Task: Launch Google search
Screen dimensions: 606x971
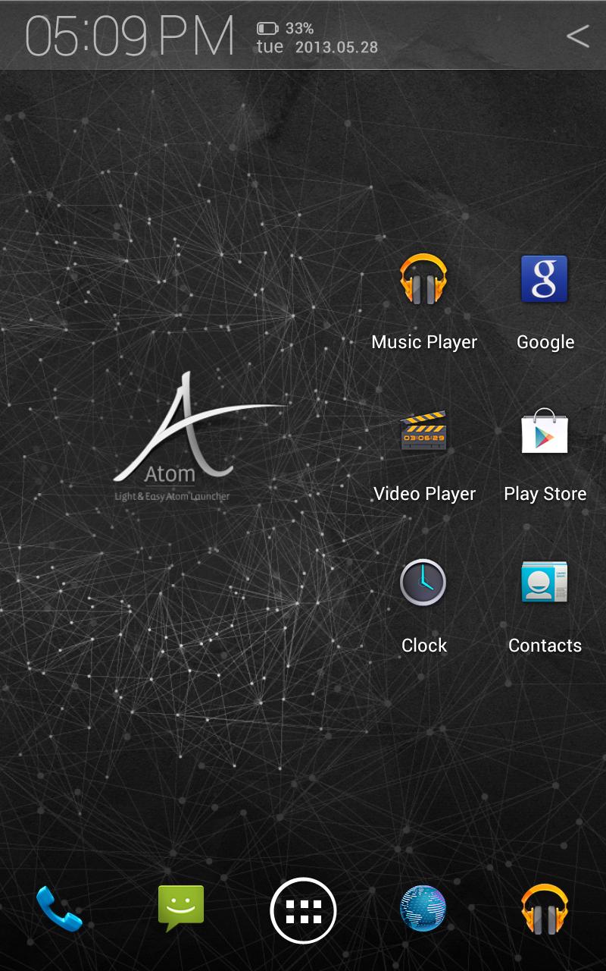Action: click(x=545, y=279)
